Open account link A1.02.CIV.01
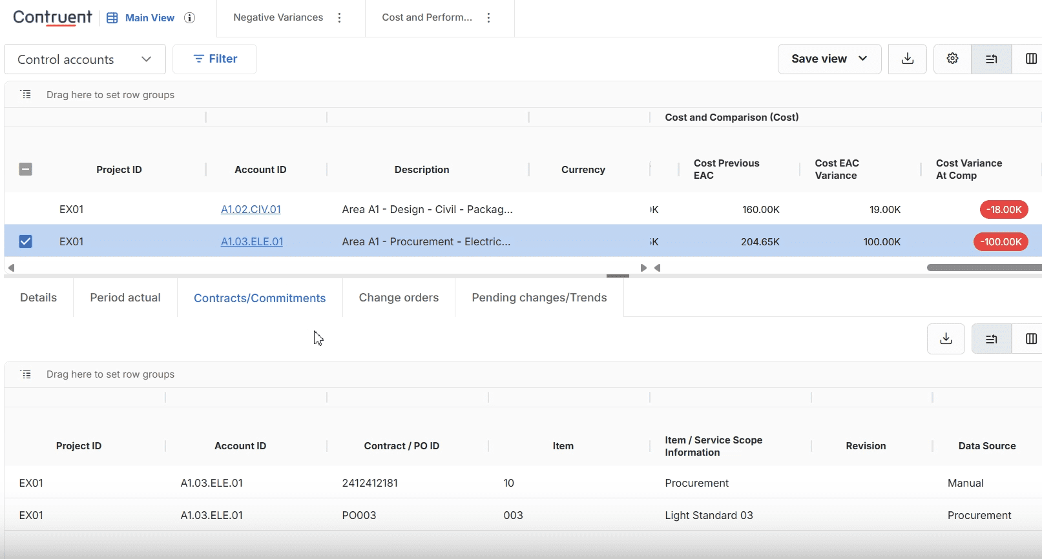This screenshot has height=559, width=1042. pos(251,209)
